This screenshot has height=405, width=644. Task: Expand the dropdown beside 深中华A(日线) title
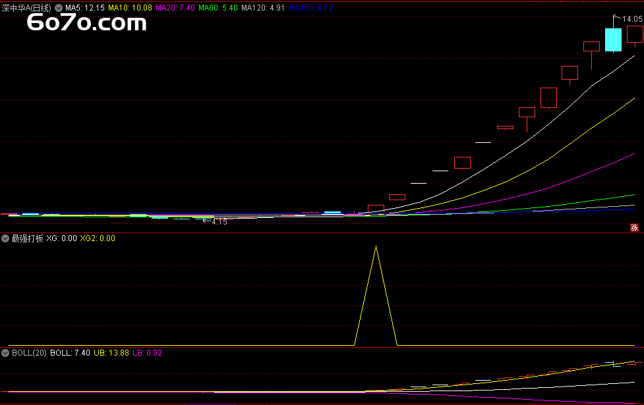(59, 8)
